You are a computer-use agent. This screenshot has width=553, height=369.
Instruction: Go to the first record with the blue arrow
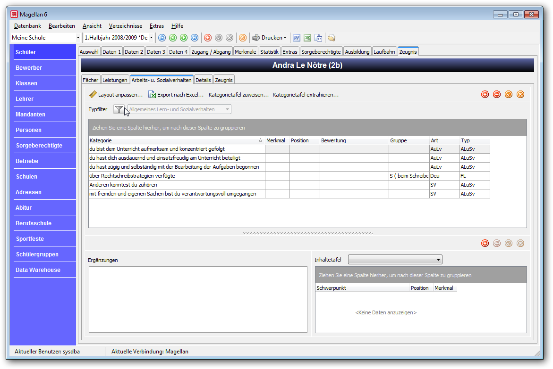click(x=162, y=38)
